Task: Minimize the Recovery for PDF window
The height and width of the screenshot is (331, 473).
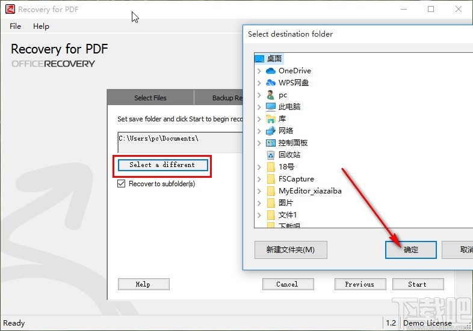Action: point(404,9)
